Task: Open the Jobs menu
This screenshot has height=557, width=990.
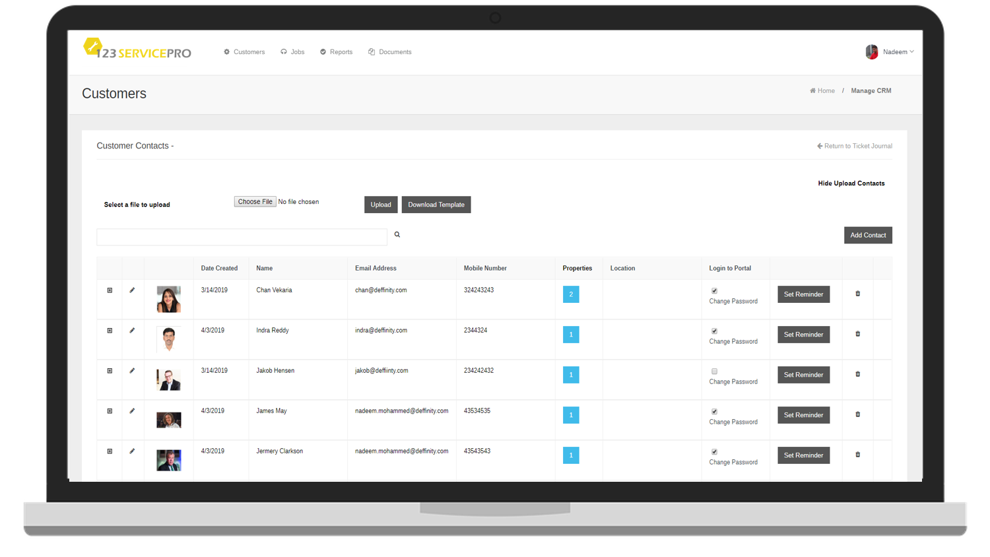Action: tap(292, 52)
